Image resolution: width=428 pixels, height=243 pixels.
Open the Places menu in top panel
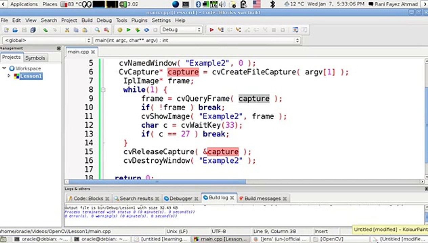click(x=50, y=4)
